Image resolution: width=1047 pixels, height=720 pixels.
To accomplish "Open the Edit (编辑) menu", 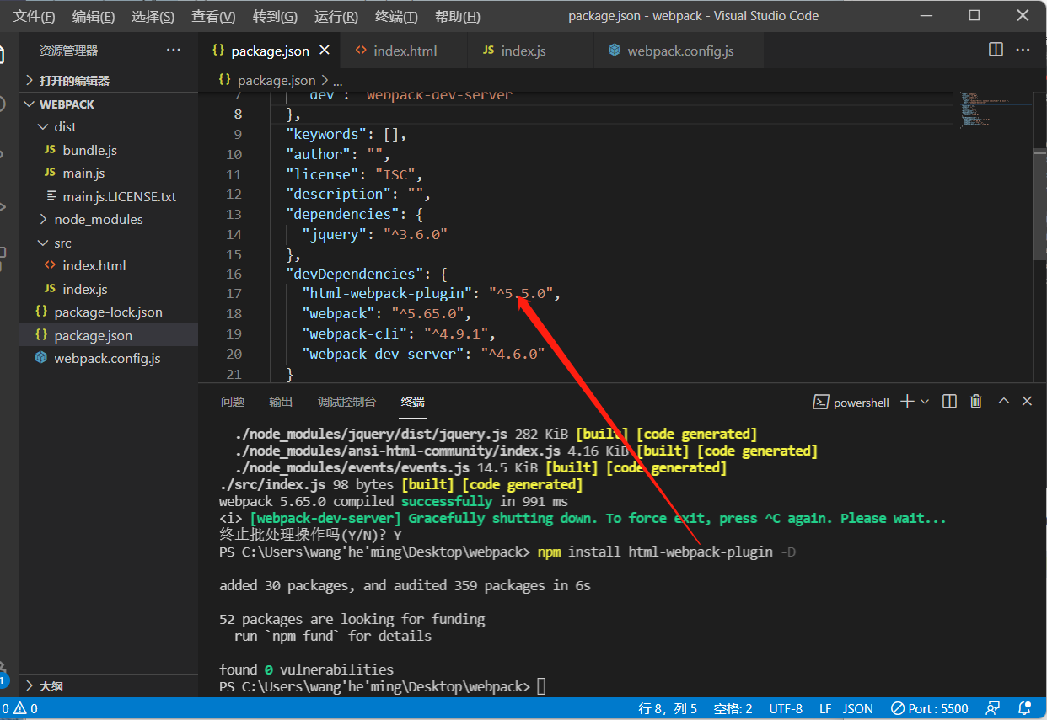I will [x=94, y=17].
